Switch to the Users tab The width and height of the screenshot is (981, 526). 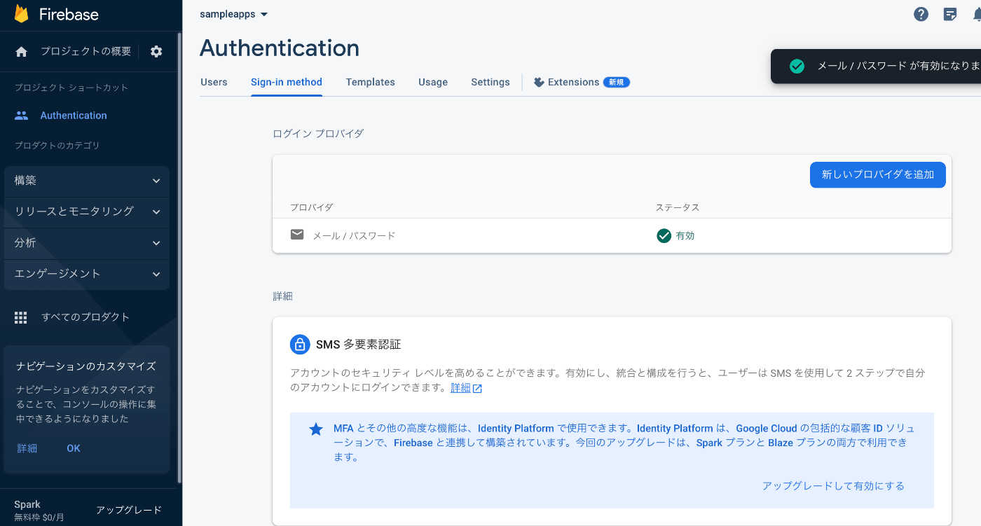click(x=214, y=82)
